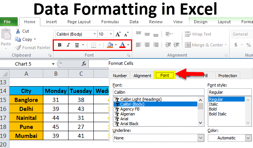The width and height of the screenshot is (253, 148).
Task: Click Merge & Center button
Action: 204,45
